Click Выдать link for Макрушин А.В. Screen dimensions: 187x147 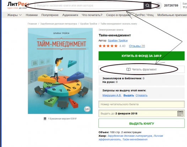coord(129,95)
